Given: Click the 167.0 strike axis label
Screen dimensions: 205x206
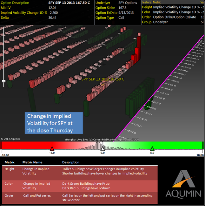Looking at the screenshot, I should (157, 103).
